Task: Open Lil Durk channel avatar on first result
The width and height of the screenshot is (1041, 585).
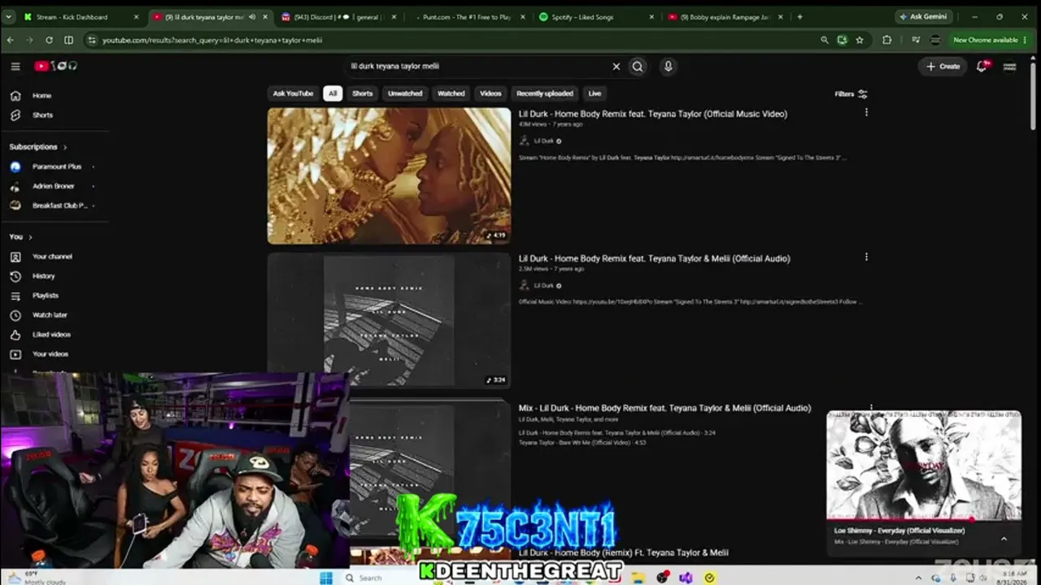Action: point(525,141)
